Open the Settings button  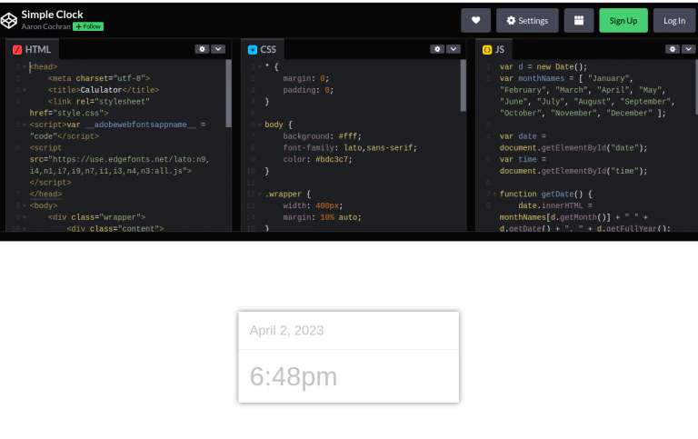click(527, 21)
